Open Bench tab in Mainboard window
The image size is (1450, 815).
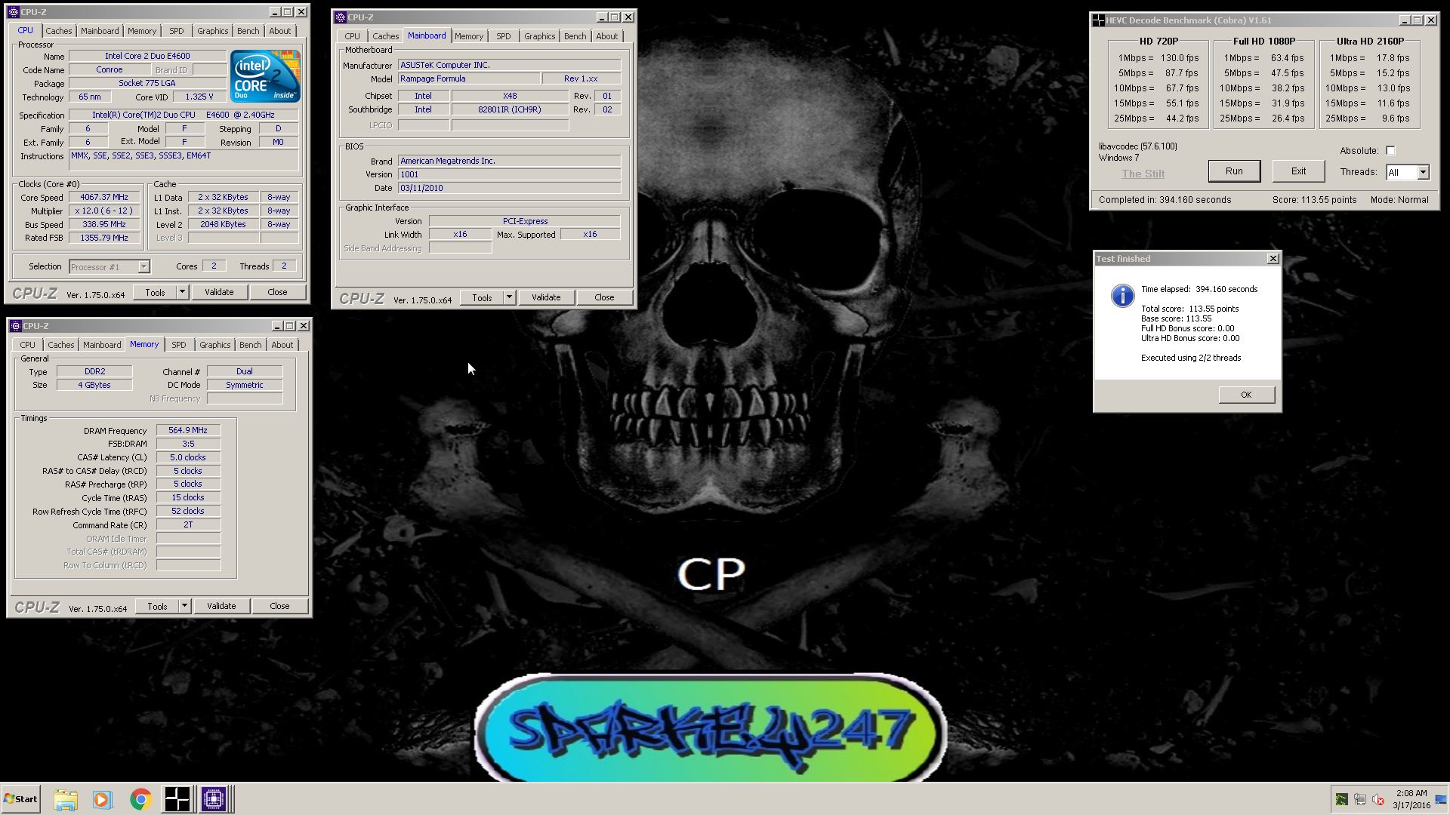tap(575, 36)
